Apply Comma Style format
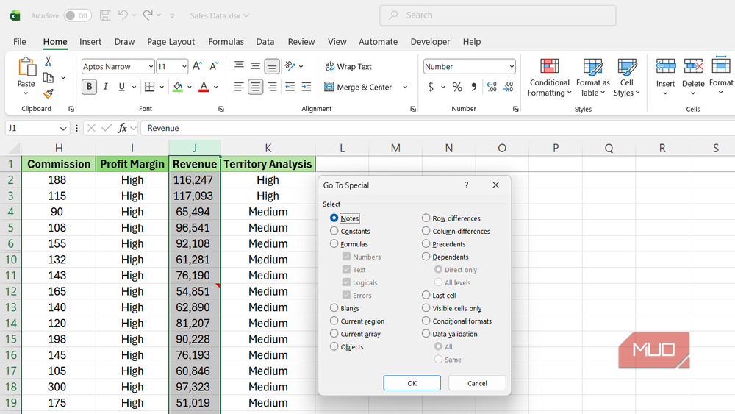This screenshot has height=414, width=735. [474, 88]
